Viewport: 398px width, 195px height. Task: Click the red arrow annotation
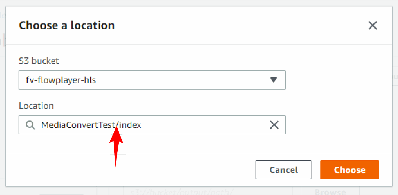[116, 146]
